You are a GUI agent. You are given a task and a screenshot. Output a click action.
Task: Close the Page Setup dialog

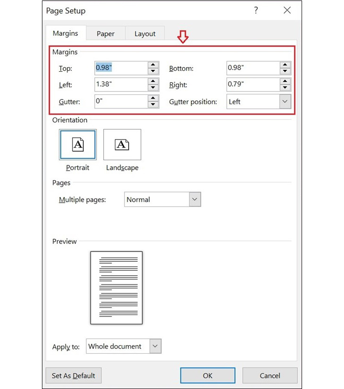coord(287,10)
